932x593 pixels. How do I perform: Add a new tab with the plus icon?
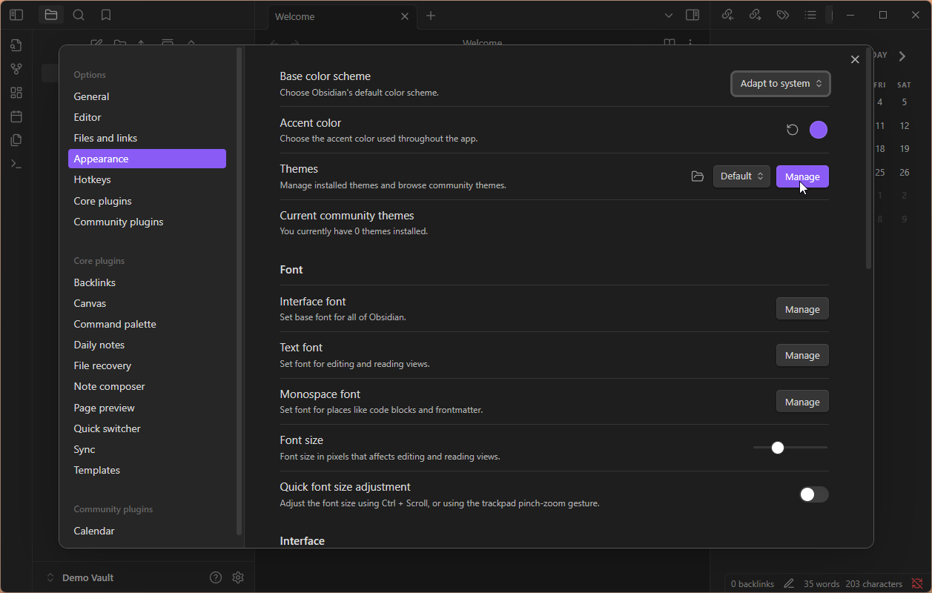pyautogui.click(x=431, y=16)
